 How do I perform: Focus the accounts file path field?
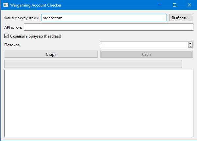click(x=104, y=18)
